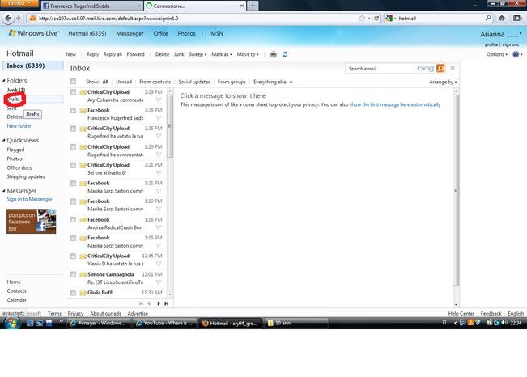Screen dimensions: 527x377
Task: Open Messenger in top navigation
Action: point(130,33)
